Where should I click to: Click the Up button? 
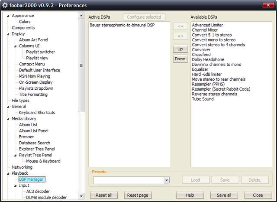(180, 49)
